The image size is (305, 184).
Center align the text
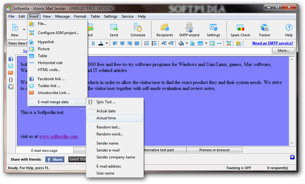click(x=122, y=43)
